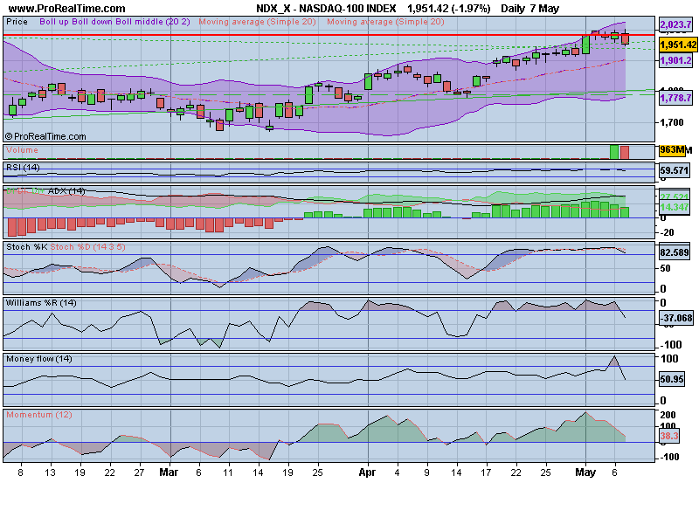Click the -20 scale label in ADX panel
Screen dimensions: 699x524
(x=667, y=232)
